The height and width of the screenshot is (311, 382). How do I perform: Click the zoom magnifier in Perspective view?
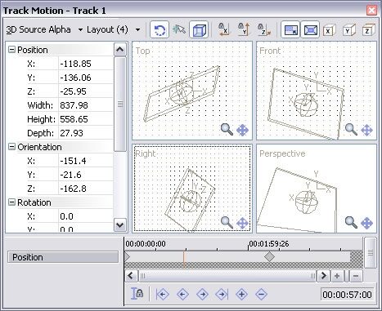click(351, 223)
